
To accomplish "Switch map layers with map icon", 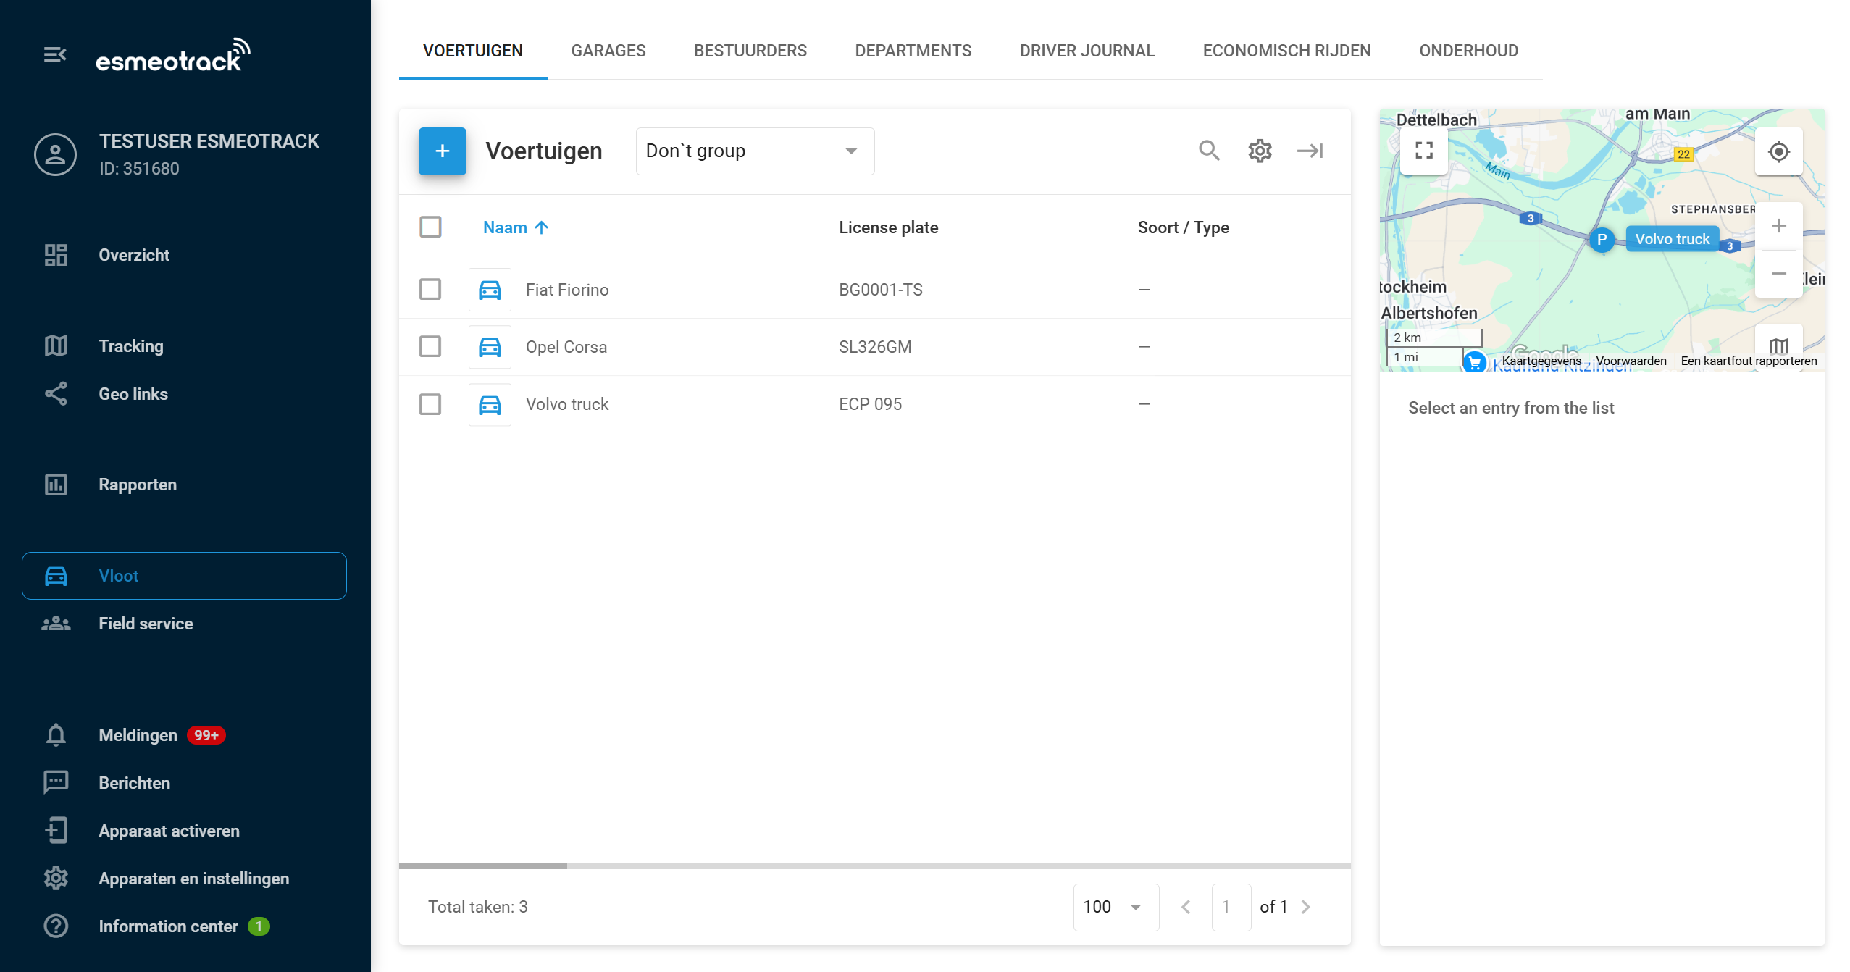I will click(1778, 346).
